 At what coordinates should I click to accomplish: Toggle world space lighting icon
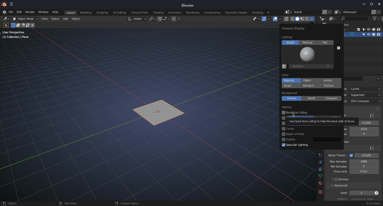284,66
